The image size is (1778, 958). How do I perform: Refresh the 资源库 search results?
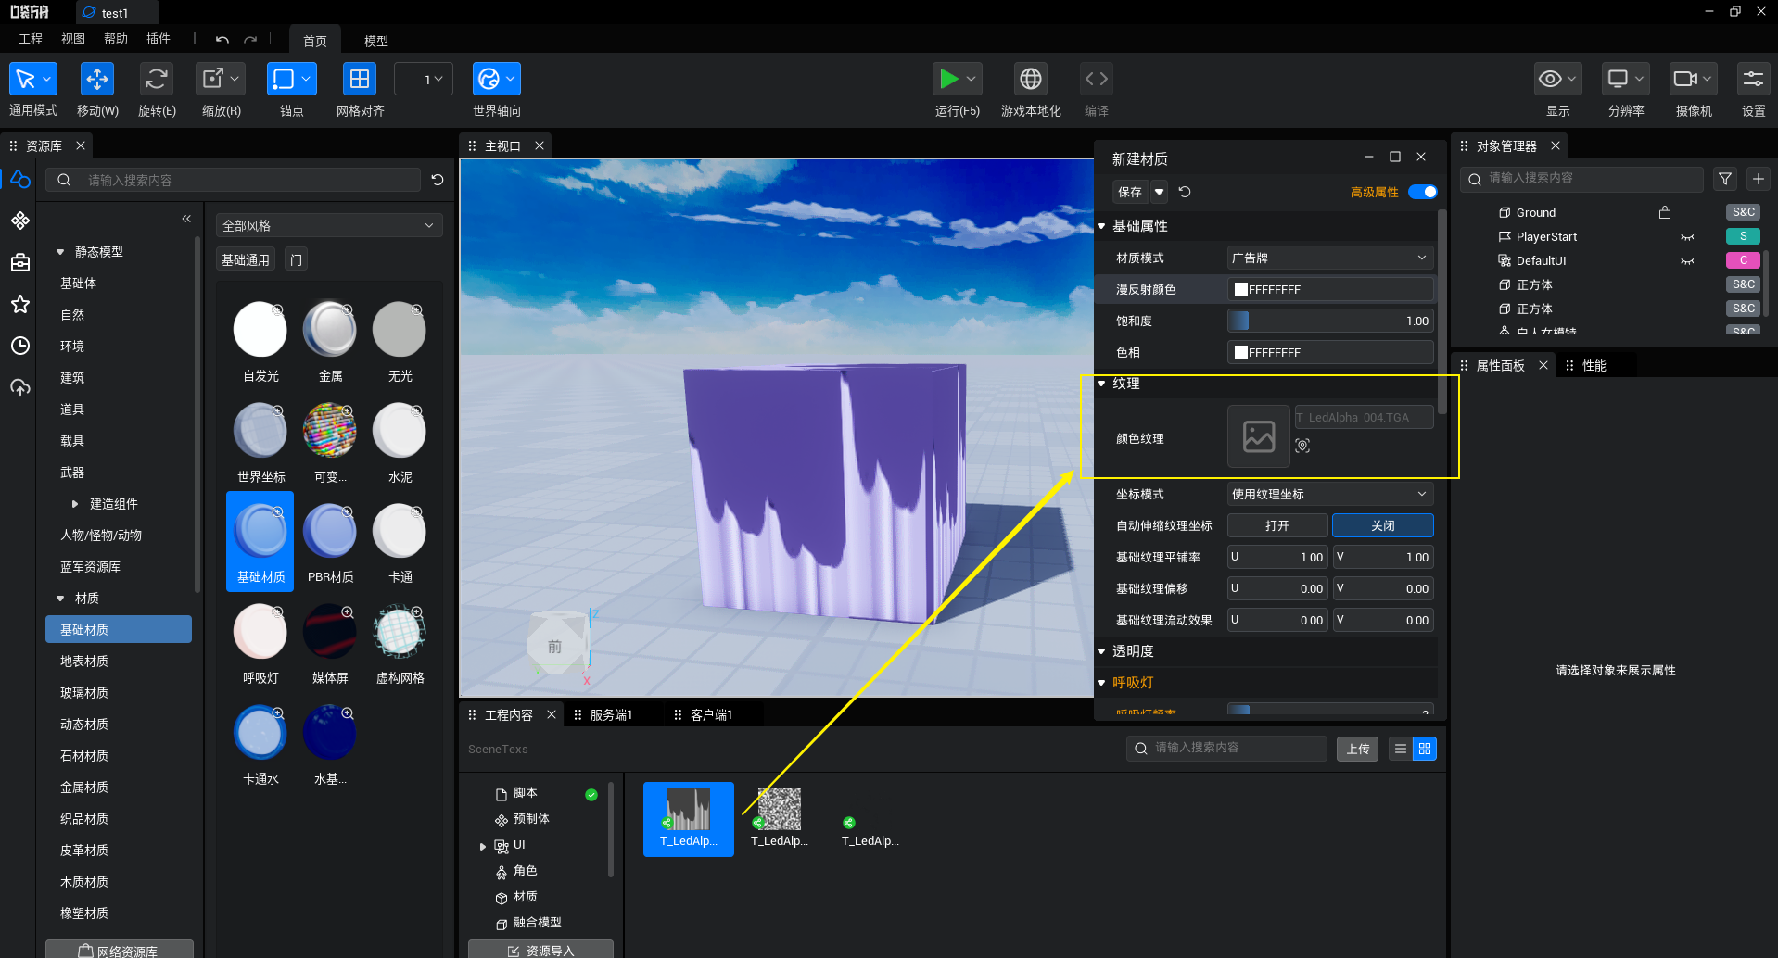[438, 180]
